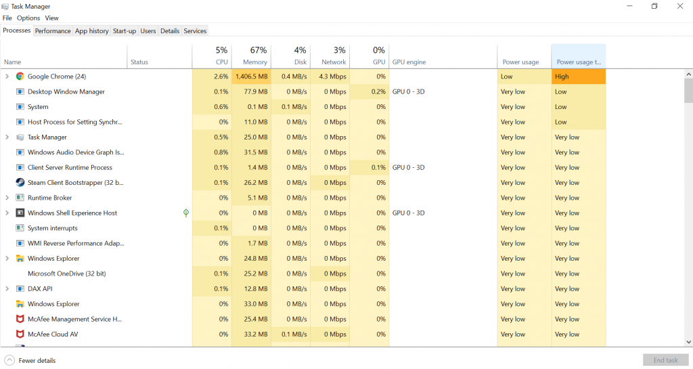Click the McAfee Cloud AV shield icon
The width and height of the screenshot is (693, 369).
(x=20, y=334)
